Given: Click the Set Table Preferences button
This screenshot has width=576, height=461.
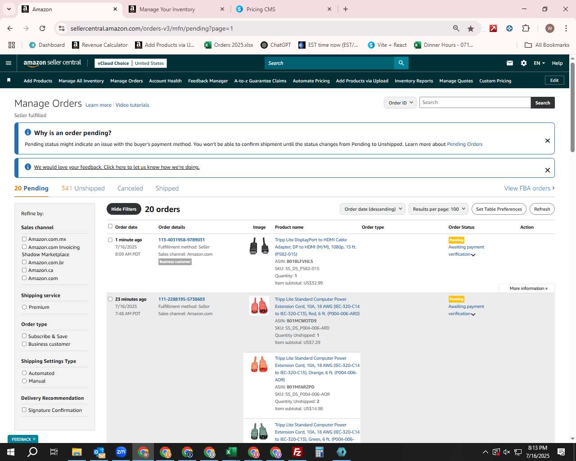Looking at the screenshot, I should click(499, 209).
